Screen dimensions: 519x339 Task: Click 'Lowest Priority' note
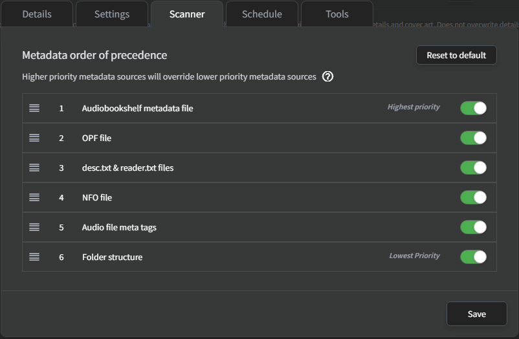(415, 256)
